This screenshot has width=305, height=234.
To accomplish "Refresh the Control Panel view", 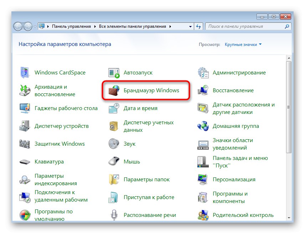I will click(x=198, y=26).
